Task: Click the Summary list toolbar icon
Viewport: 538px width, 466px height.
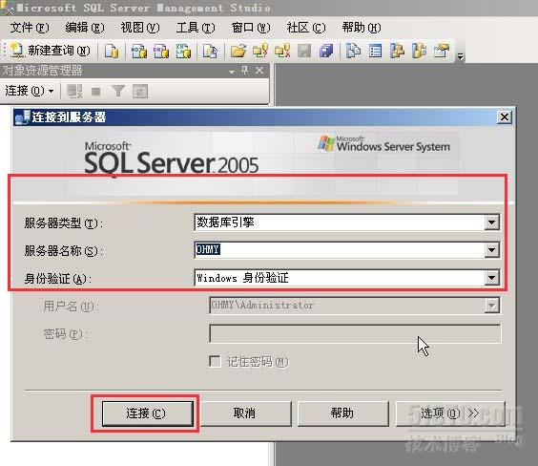Action: (375, 51)
